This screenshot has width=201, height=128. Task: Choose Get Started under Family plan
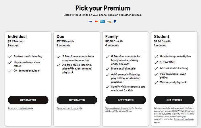[125, 100]
